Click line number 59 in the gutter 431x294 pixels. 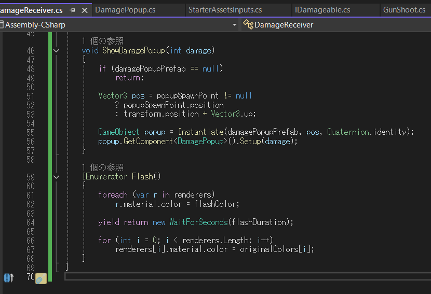pyautogui.click(x=30, y=177)
